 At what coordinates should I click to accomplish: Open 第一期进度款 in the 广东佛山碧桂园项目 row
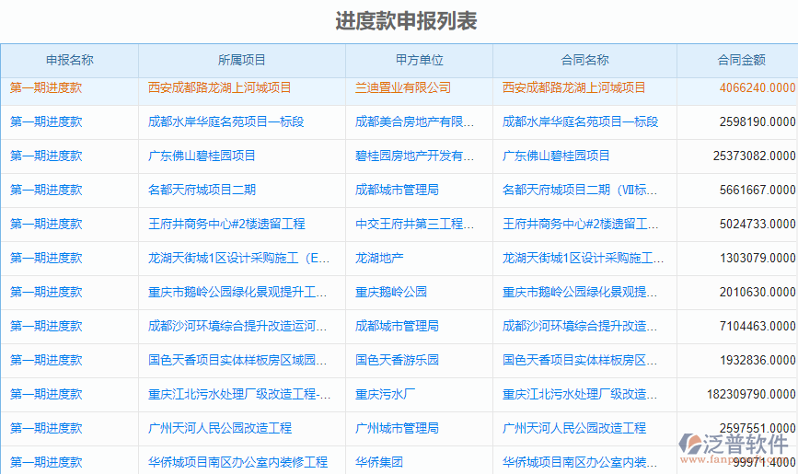click(46, 156)
